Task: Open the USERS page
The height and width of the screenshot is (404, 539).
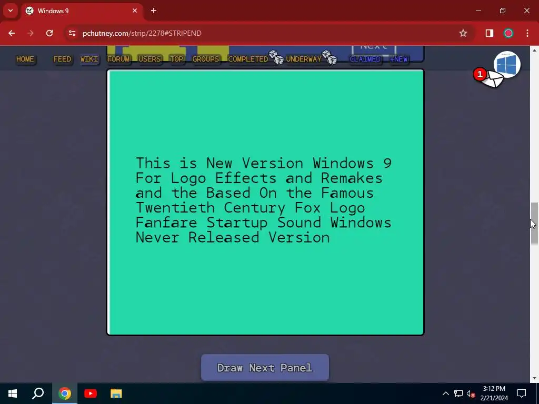Action: pos(149,59)
